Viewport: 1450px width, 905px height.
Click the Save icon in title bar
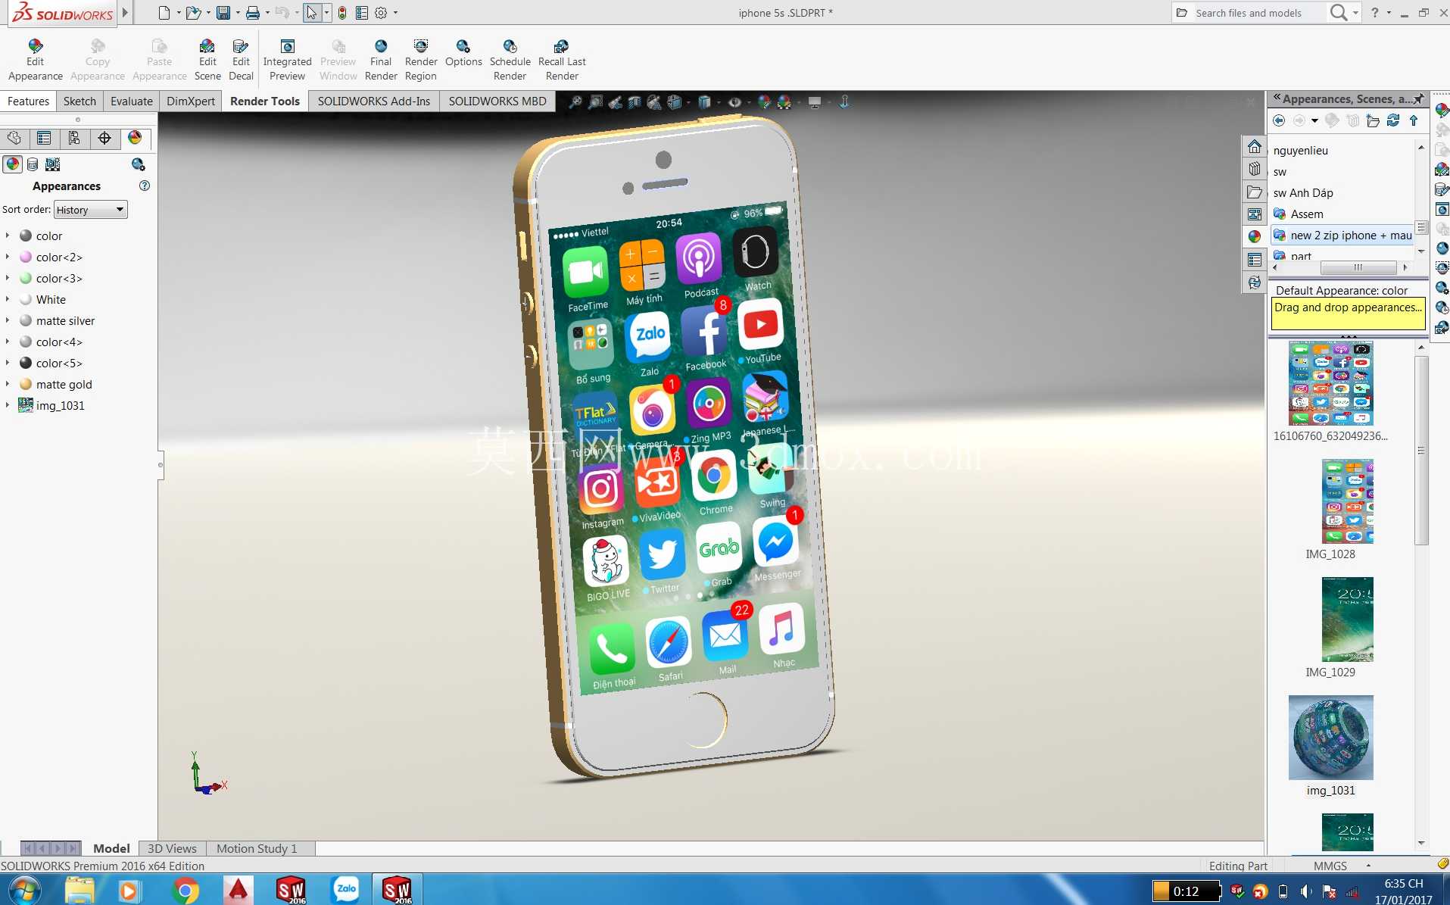(223, 13)
